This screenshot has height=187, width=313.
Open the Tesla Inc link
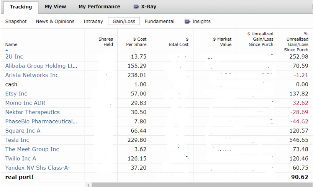17,140
